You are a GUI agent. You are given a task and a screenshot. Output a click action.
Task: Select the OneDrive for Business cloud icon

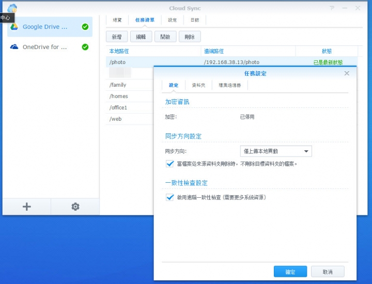14,46
